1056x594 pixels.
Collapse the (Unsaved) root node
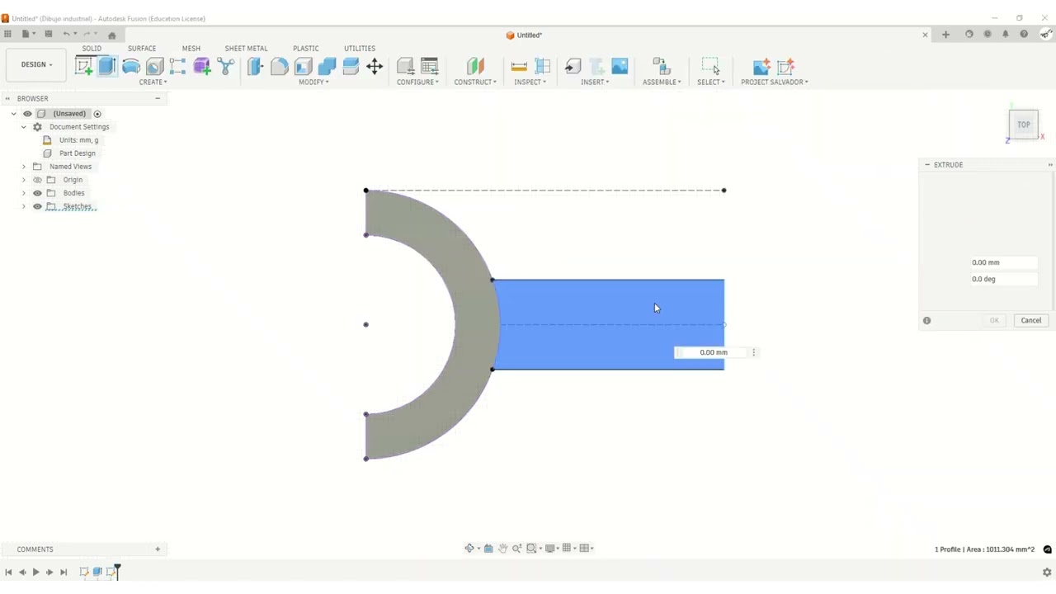[x=13, y=114]
